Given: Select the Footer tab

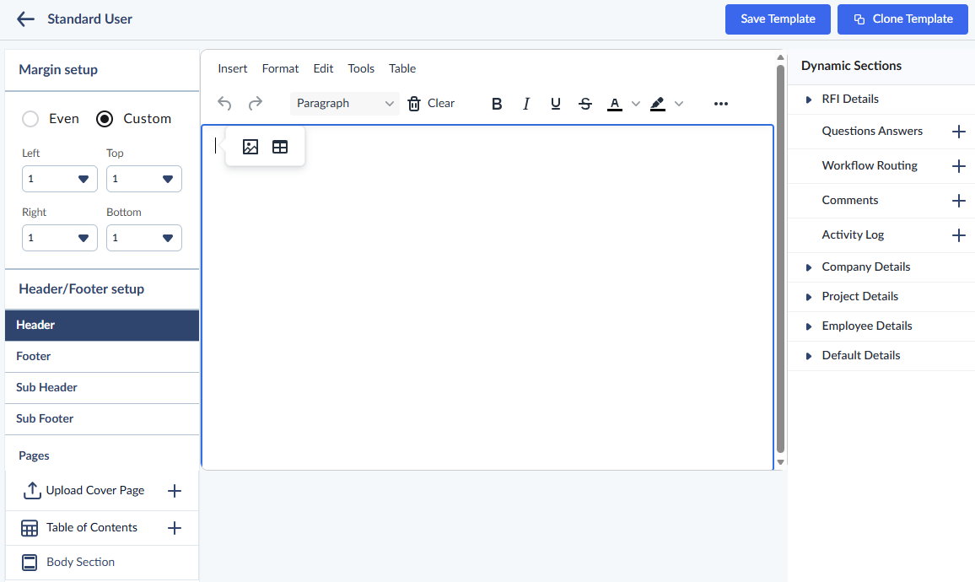Looking at the screenshot, I should tap(102, 356).
